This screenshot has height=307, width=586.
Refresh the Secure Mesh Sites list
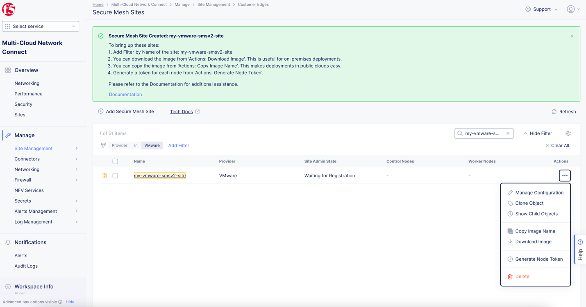coord(564,111)
